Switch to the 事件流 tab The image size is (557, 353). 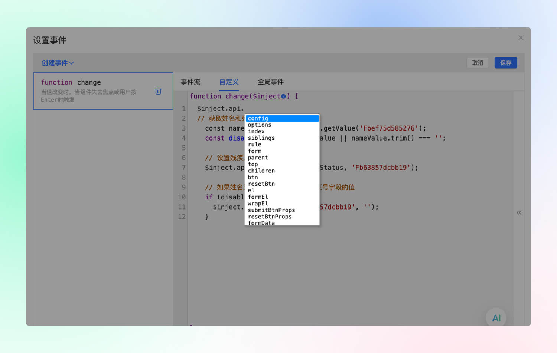tap(190, 82)
